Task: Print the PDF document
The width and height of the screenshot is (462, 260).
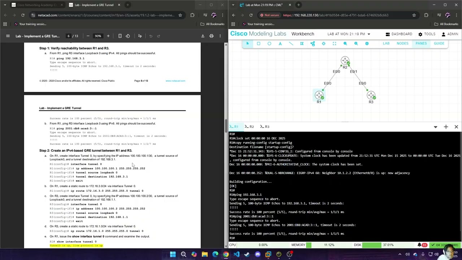Action: pos(212,36)
